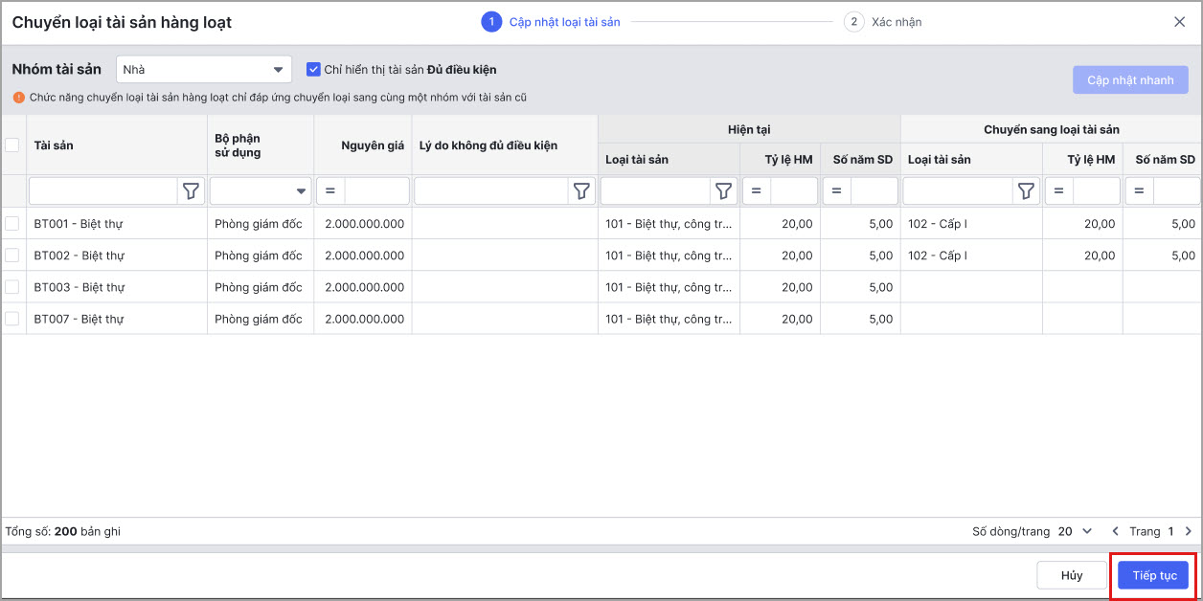Viewport: 1203px width, 601px height.
Task: Click equals operator icon for Nguyên giá filter
Action: (330, 191)
